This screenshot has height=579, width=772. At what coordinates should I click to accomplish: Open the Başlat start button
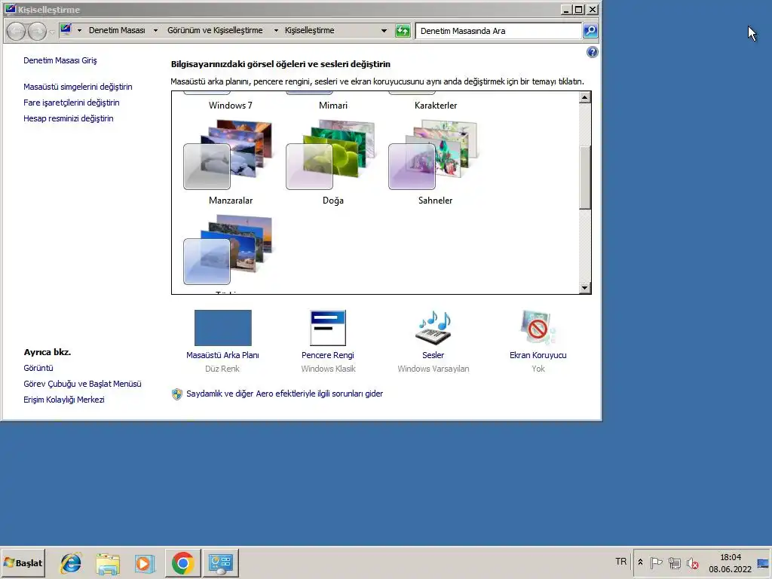click(x=23, y=562)
